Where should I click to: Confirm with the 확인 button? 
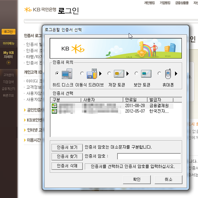tap(137, 180)
